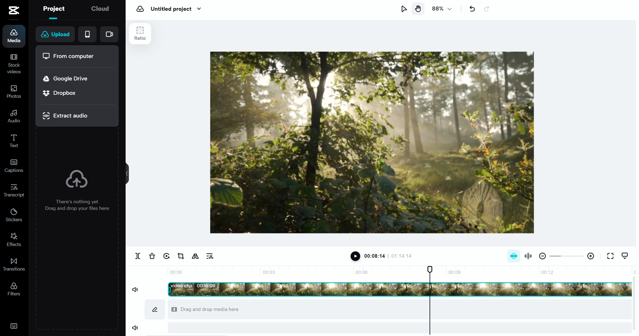Click the Upload button

coord(55,34)
